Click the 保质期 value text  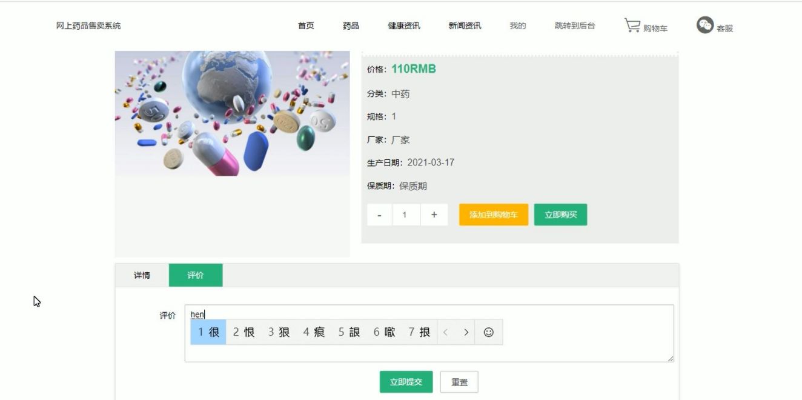(413, 186)
